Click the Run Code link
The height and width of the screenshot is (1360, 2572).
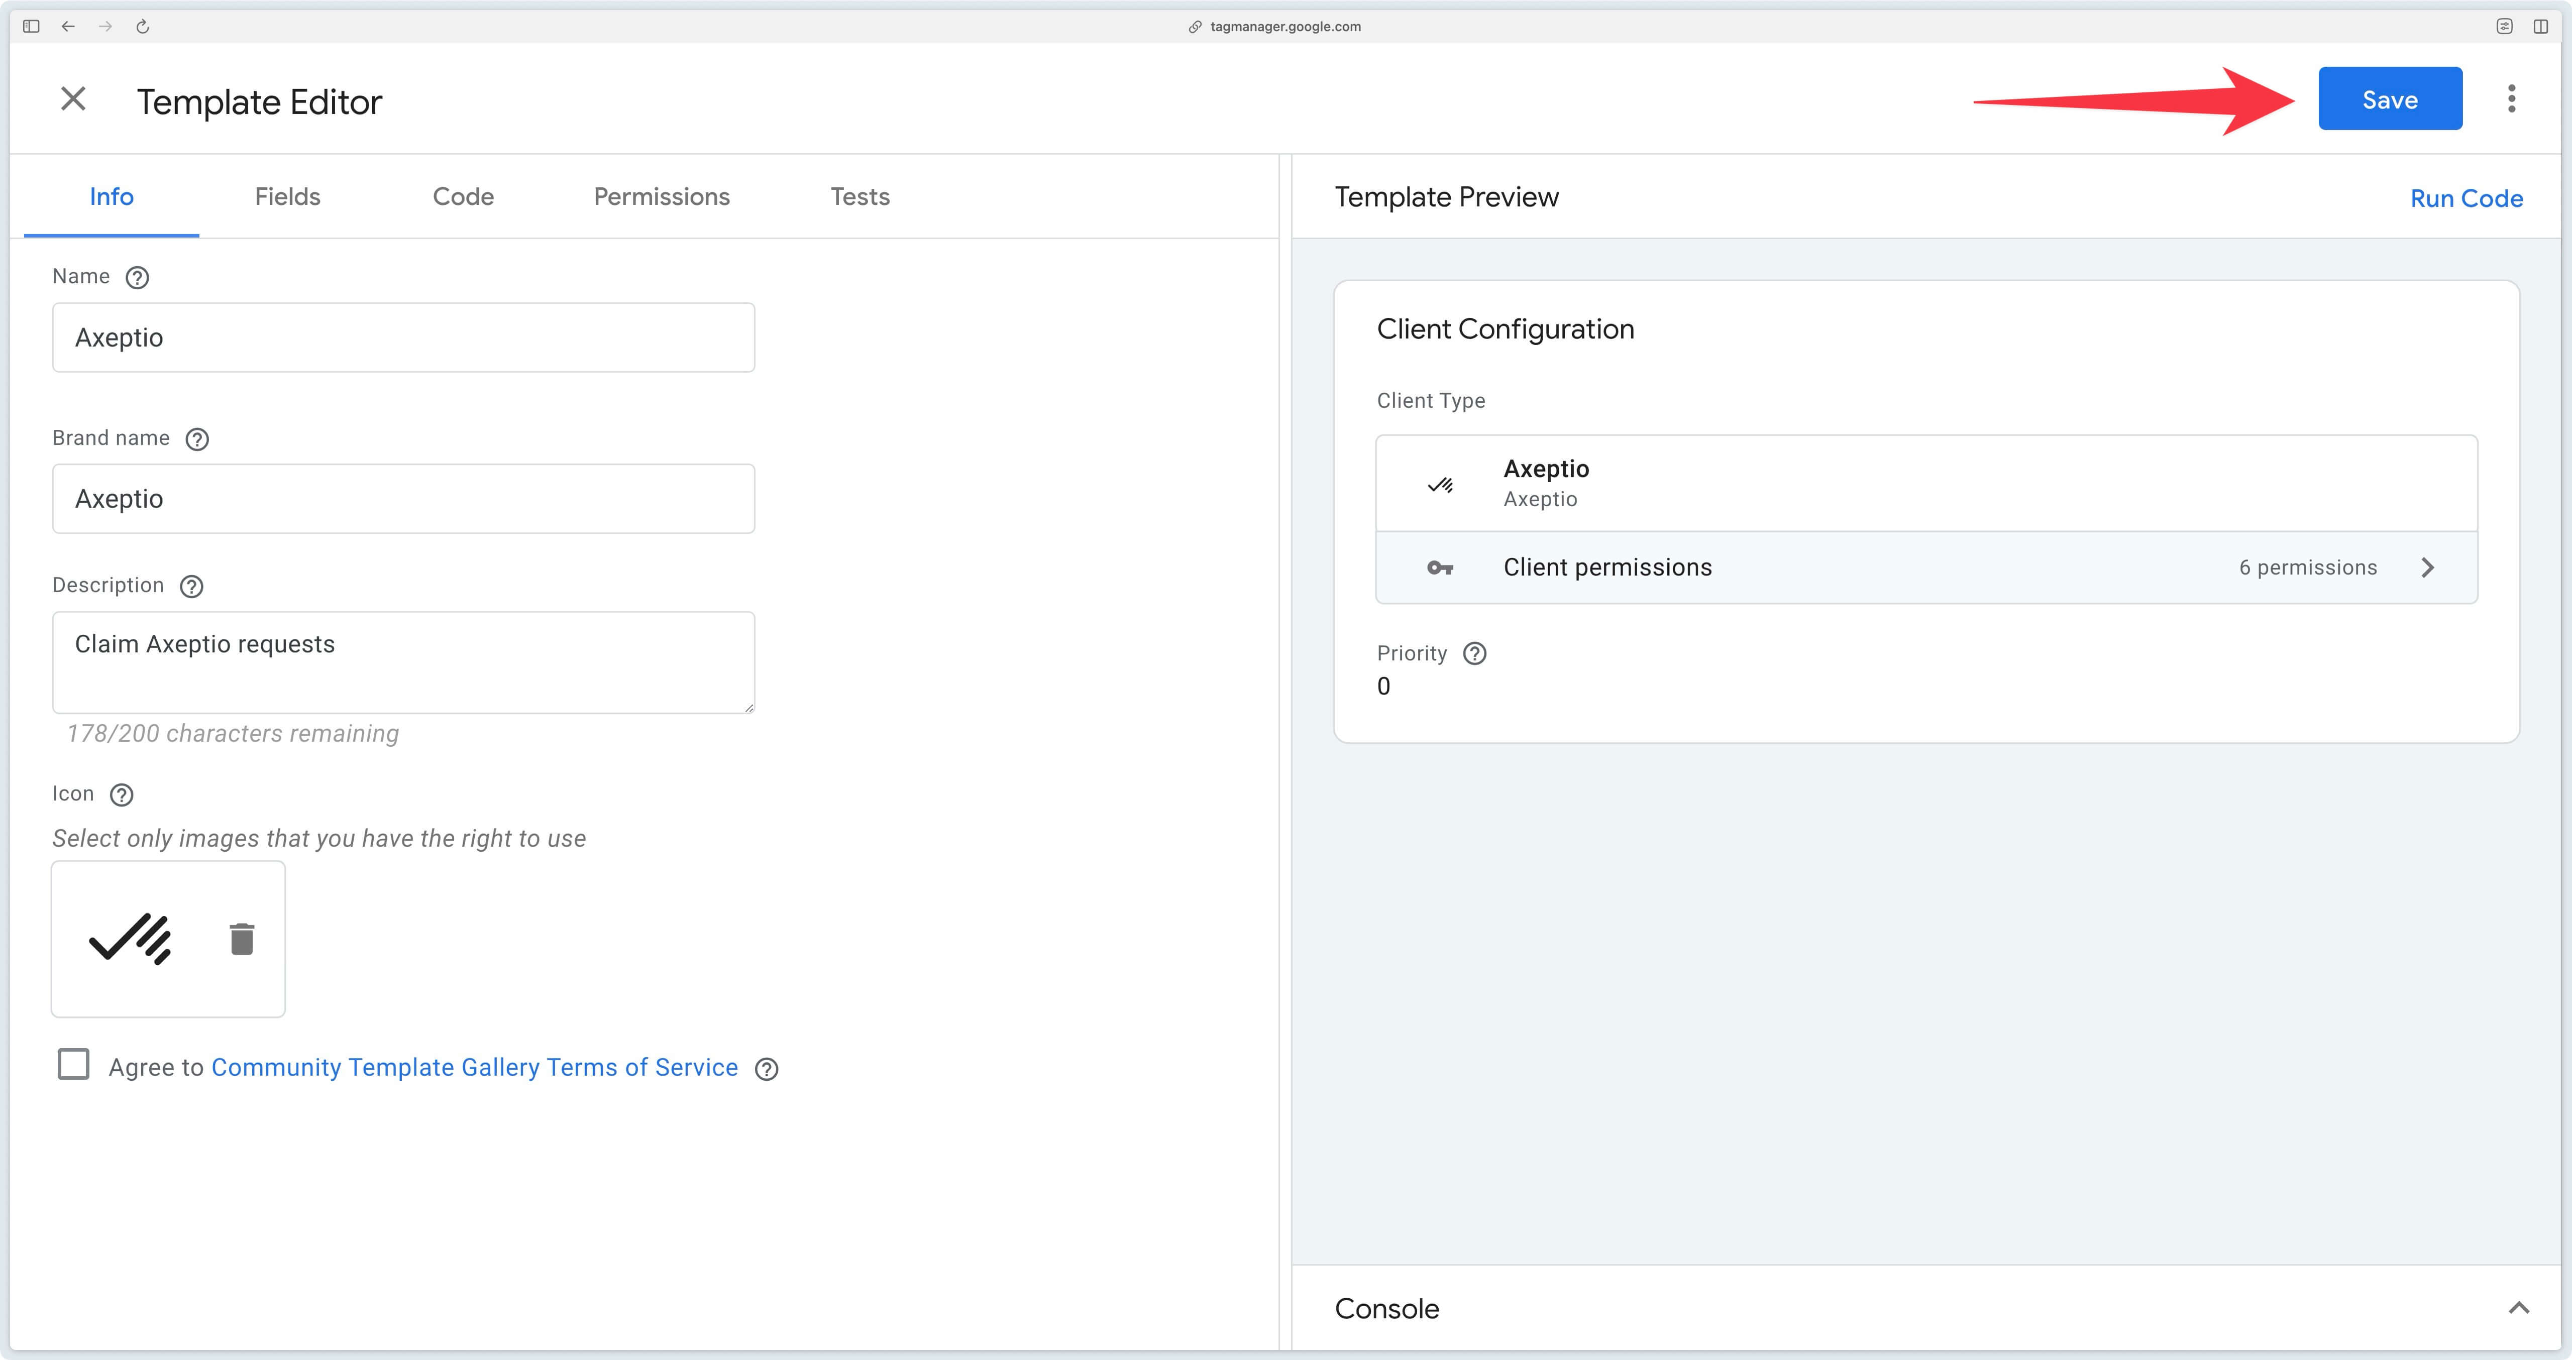2466,199
